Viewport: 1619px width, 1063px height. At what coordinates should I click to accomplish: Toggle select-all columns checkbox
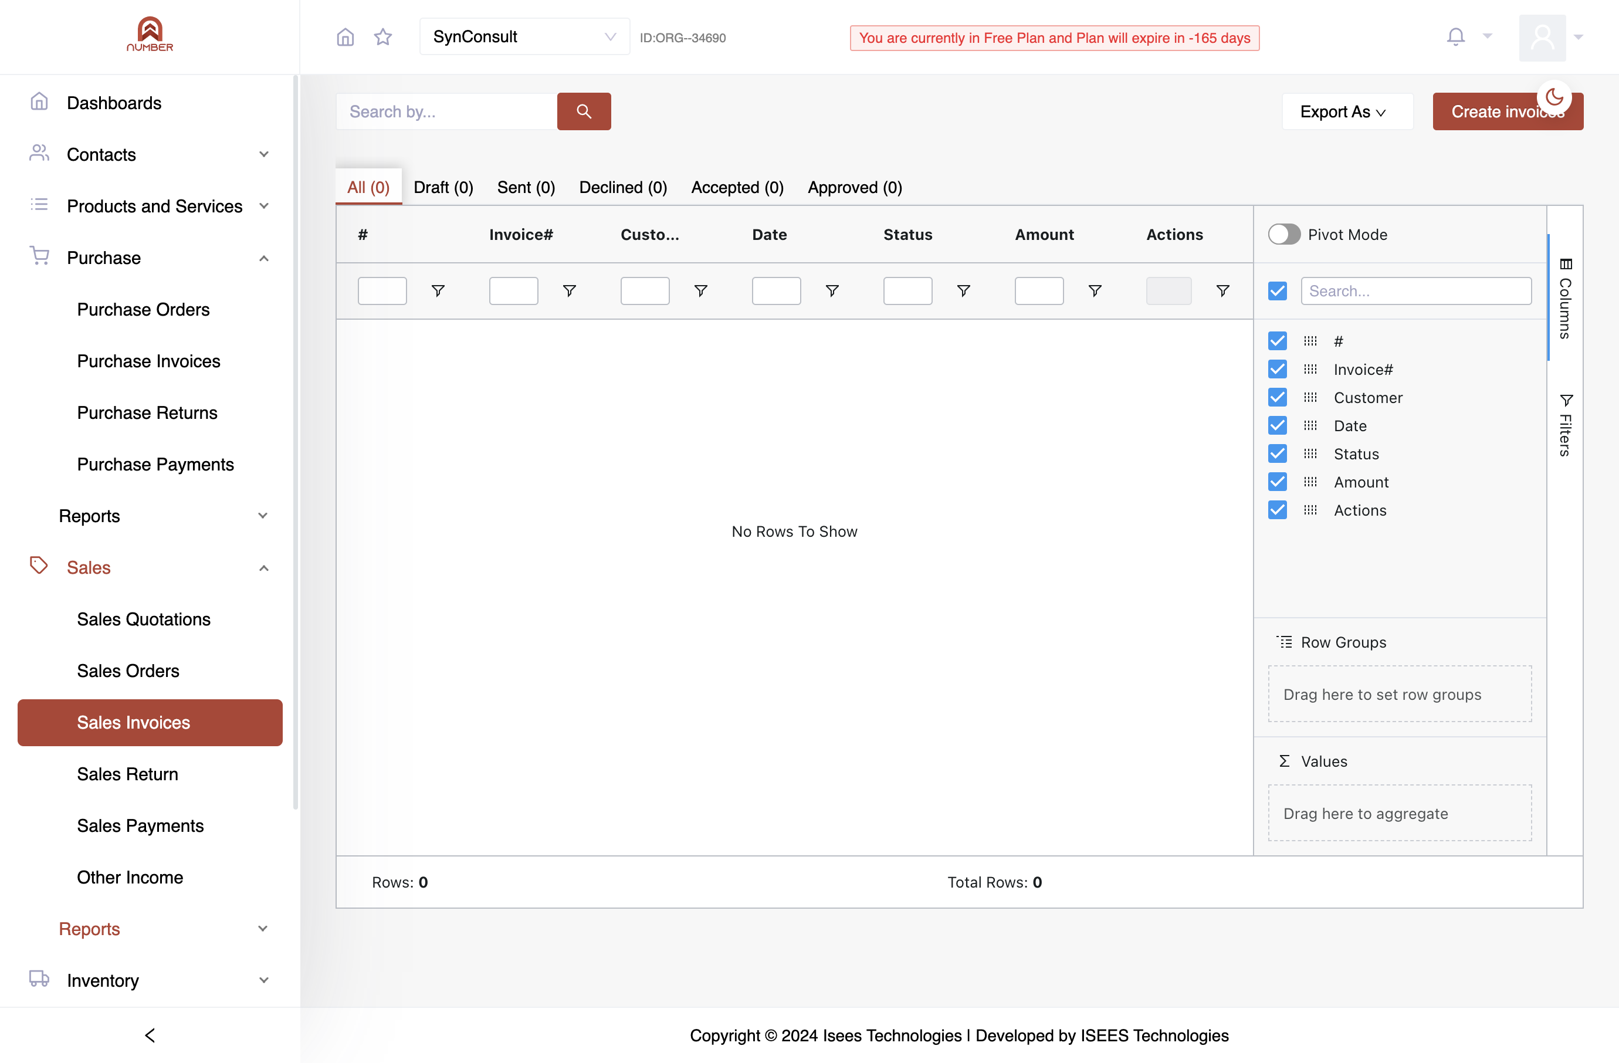click(1277, 290)
